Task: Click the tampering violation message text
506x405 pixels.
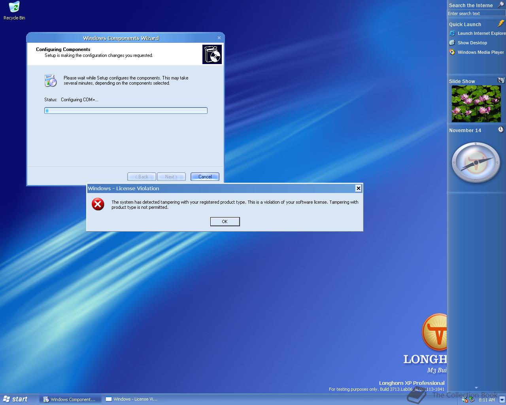Action: [235, 204]
